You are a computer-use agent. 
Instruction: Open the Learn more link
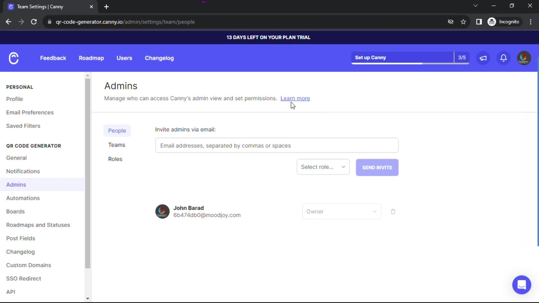click(x=295, y=98)
